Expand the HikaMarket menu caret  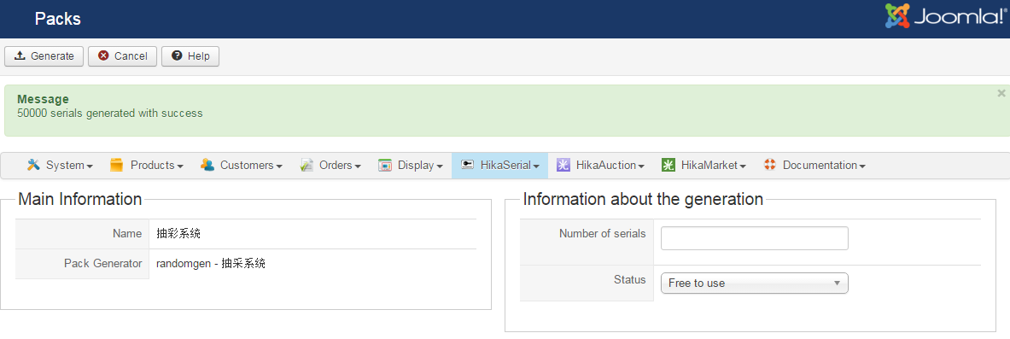point(743,167)
